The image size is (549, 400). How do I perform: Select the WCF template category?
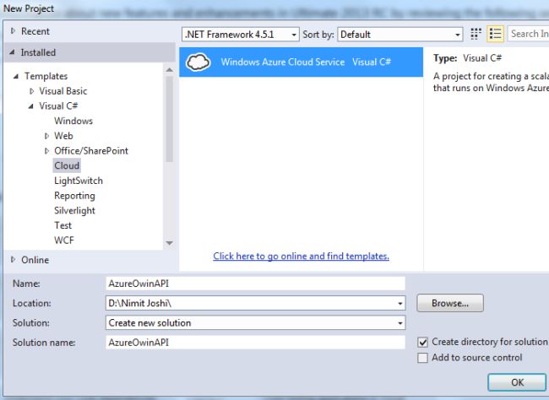64,241
